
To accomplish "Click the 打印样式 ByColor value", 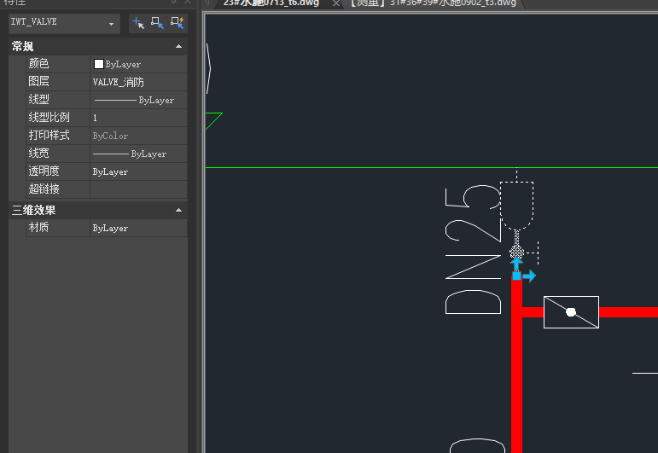I will click(138, 136).
